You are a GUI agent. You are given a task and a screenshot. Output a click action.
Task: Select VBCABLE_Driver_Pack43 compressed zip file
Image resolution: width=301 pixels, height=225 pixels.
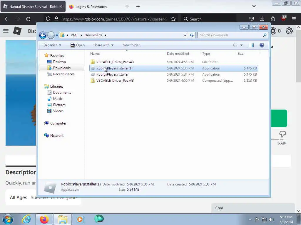point(173,81)
